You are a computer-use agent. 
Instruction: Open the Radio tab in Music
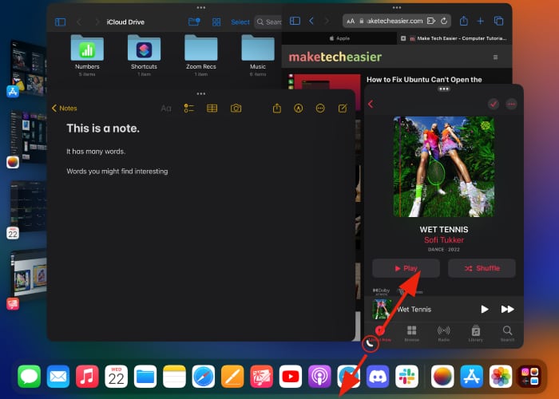coord(443,334)
